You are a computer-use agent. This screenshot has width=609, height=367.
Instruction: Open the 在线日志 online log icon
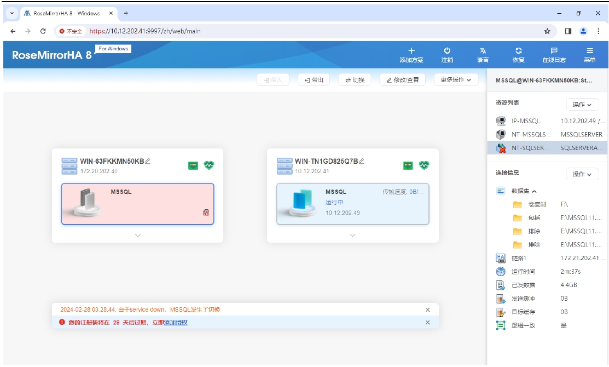554,50
